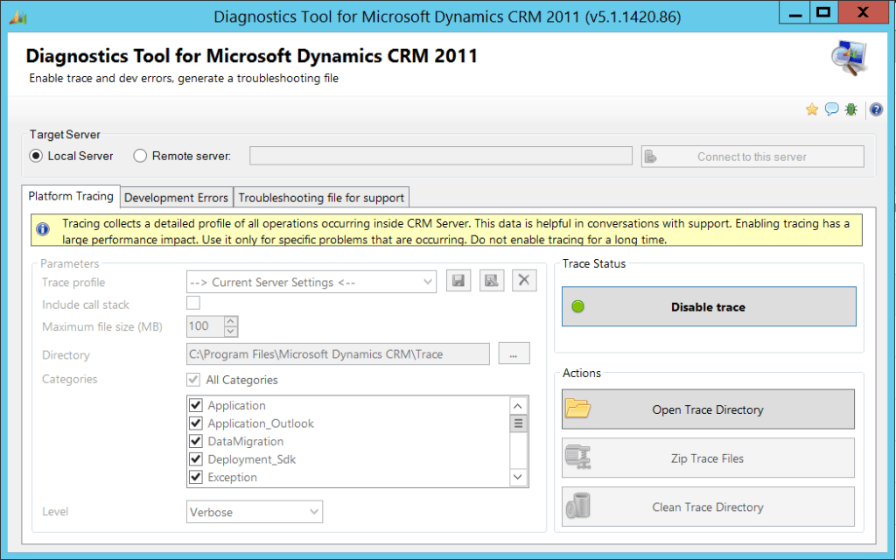
Task: Save the trace profile floppy icon
Action: [458, 281]
